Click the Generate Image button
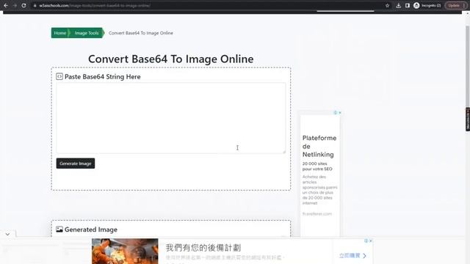The image size is (470, 264). 76,164
